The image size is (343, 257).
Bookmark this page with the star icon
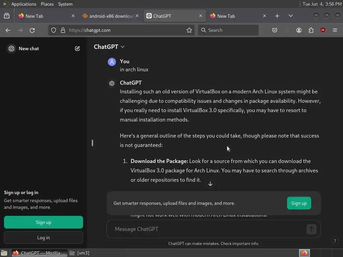click(189, 30)
